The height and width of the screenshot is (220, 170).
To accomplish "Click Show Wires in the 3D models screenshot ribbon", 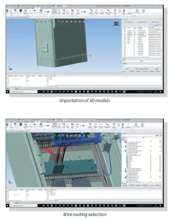I will [55, 11].
